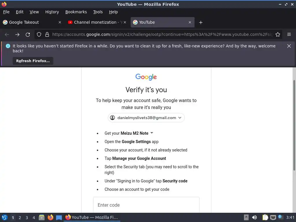296x222 pixels.
Task: Click the notification alert tray icon
Action: point(280,217)
